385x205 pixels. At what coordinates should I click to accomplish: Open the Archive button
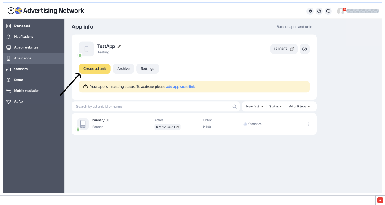[123, 69]
